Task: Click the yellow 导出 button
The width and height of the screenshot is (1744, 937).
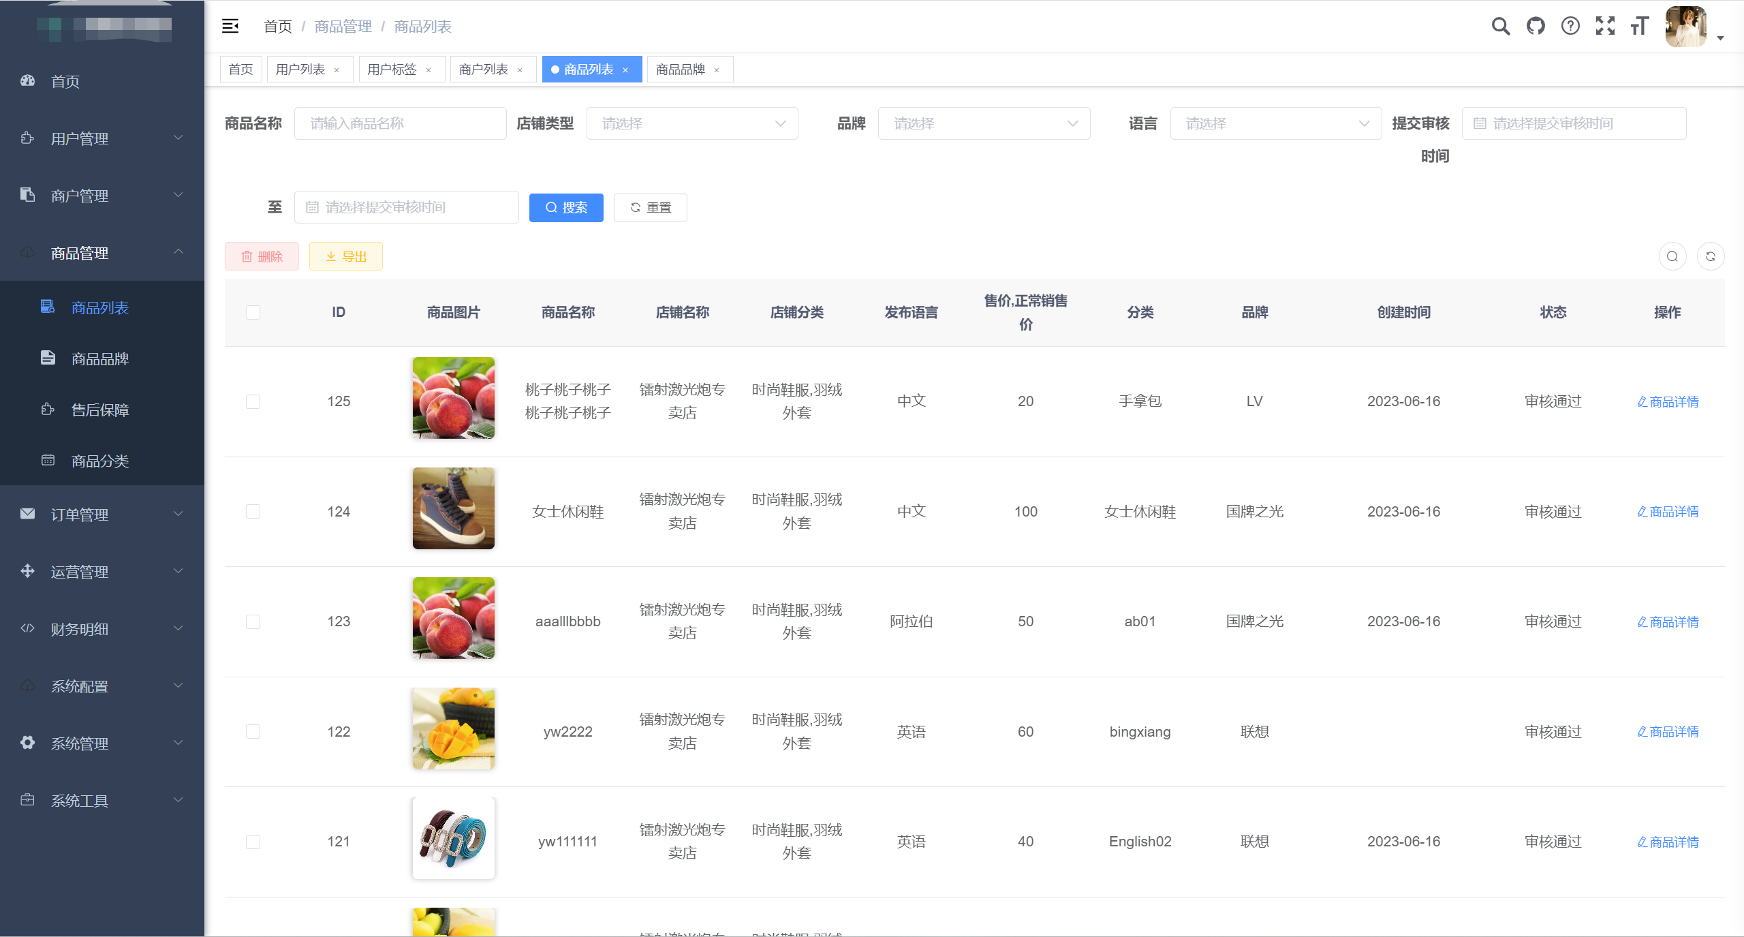Action: pyautogui.click(x=346, y=257)
